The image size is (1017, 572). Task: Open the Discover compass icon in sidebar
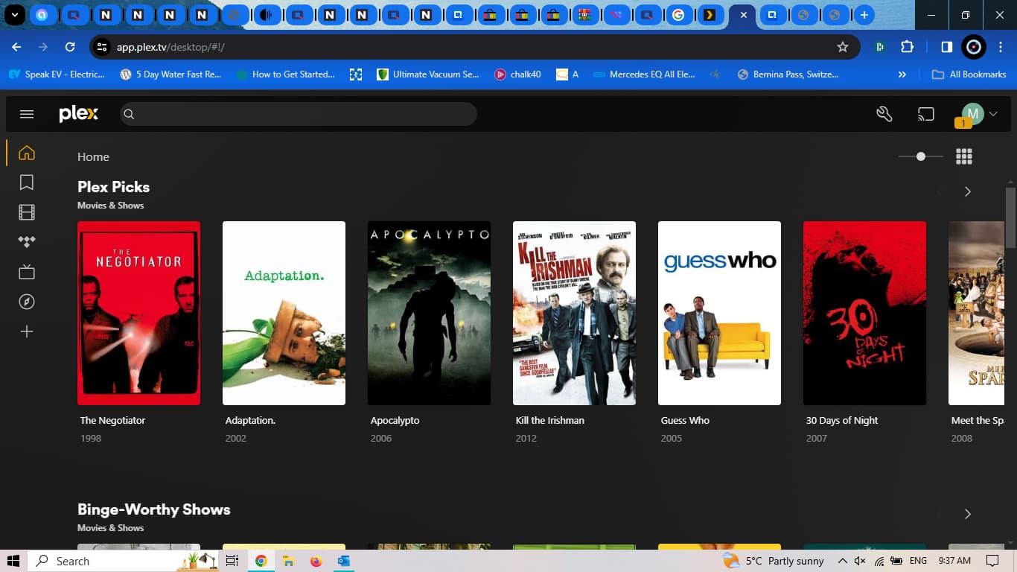coord(27,302)
